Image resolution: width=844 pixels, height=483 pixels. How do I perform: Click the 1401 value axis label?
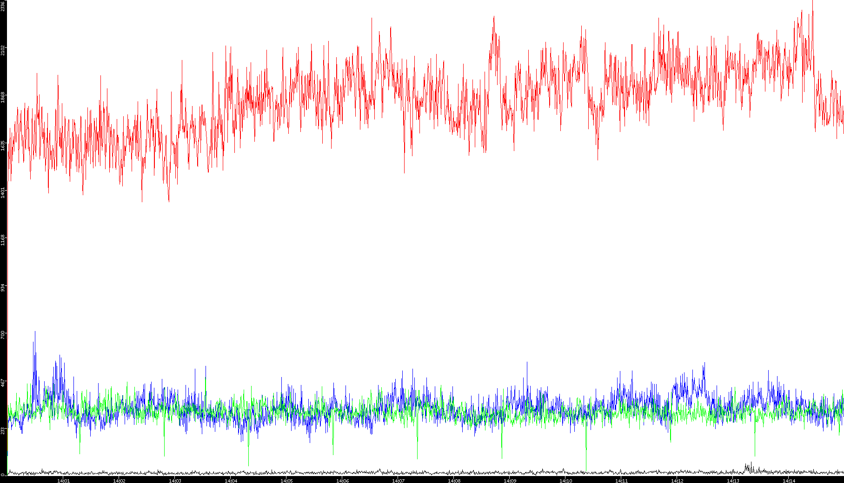3,192
